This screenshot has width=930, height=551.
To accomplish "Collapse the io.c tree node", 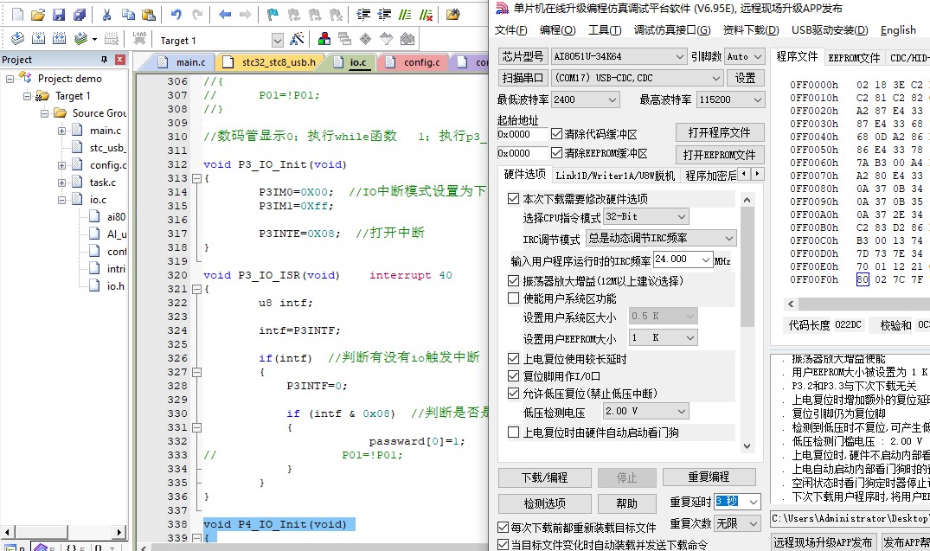I will [61, 200].
